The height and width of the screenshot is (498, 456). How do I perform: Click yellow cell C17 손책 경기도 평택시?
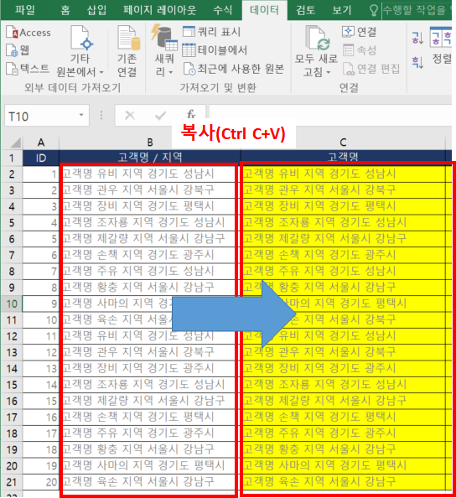point(344,417)
